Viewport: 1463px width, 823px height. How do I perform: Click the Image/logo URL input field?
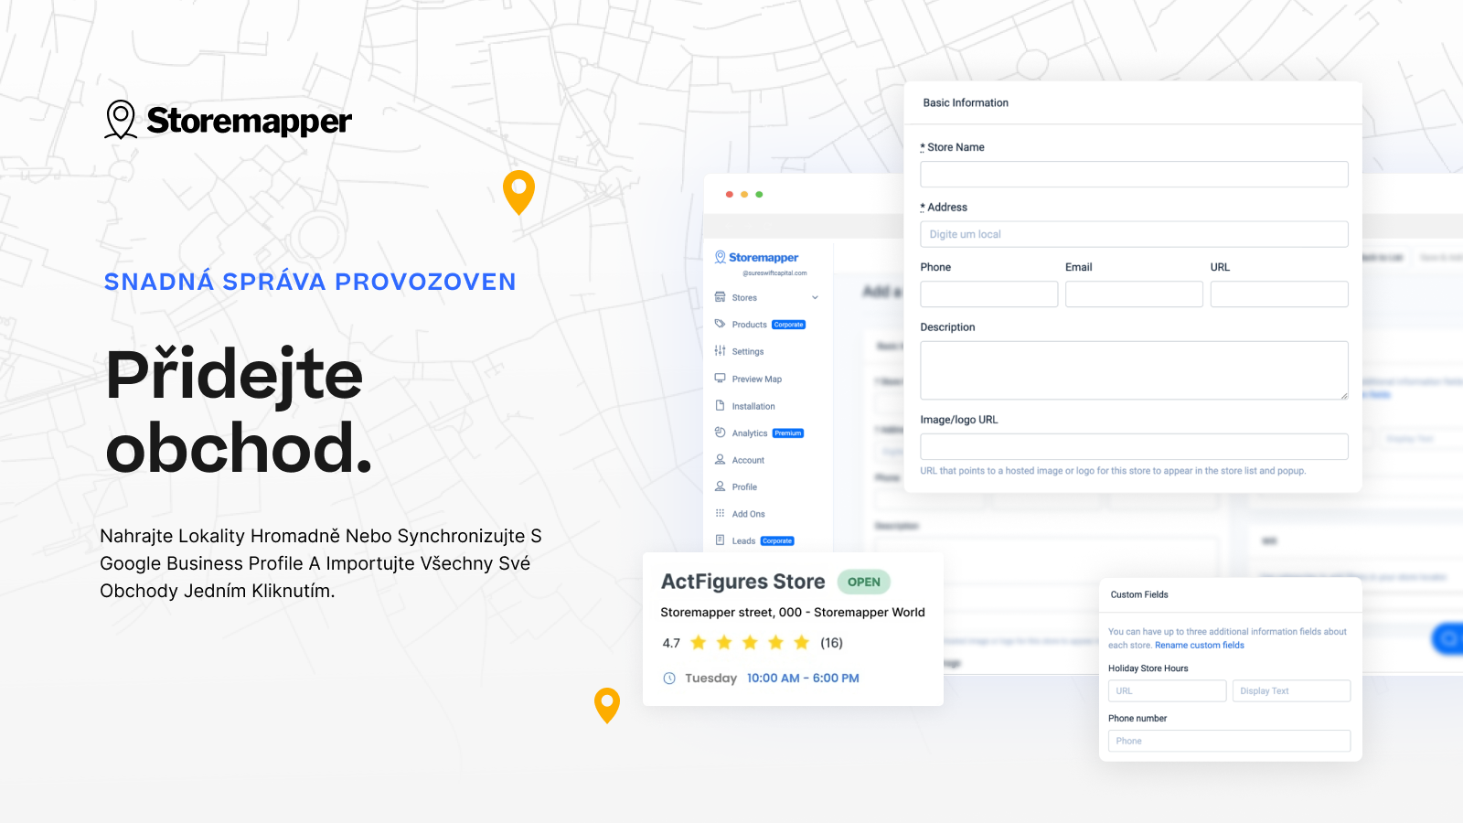click(x=1134, y=446)
